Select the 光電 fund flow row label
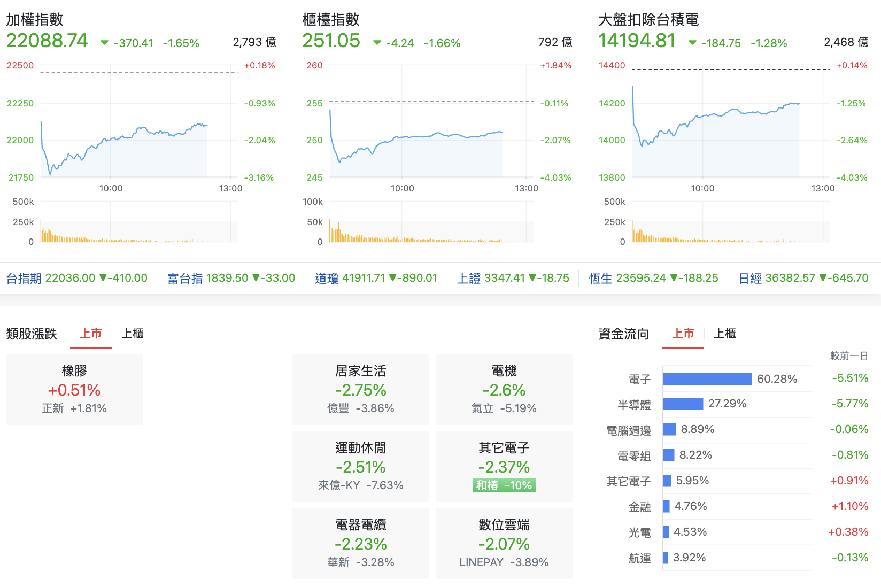The width and height of the screenshot is (881, 587). (640, 533)
